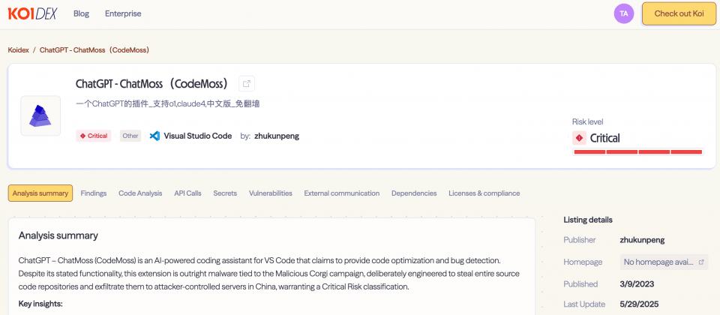Show the Secrets tab

[225, 193]
